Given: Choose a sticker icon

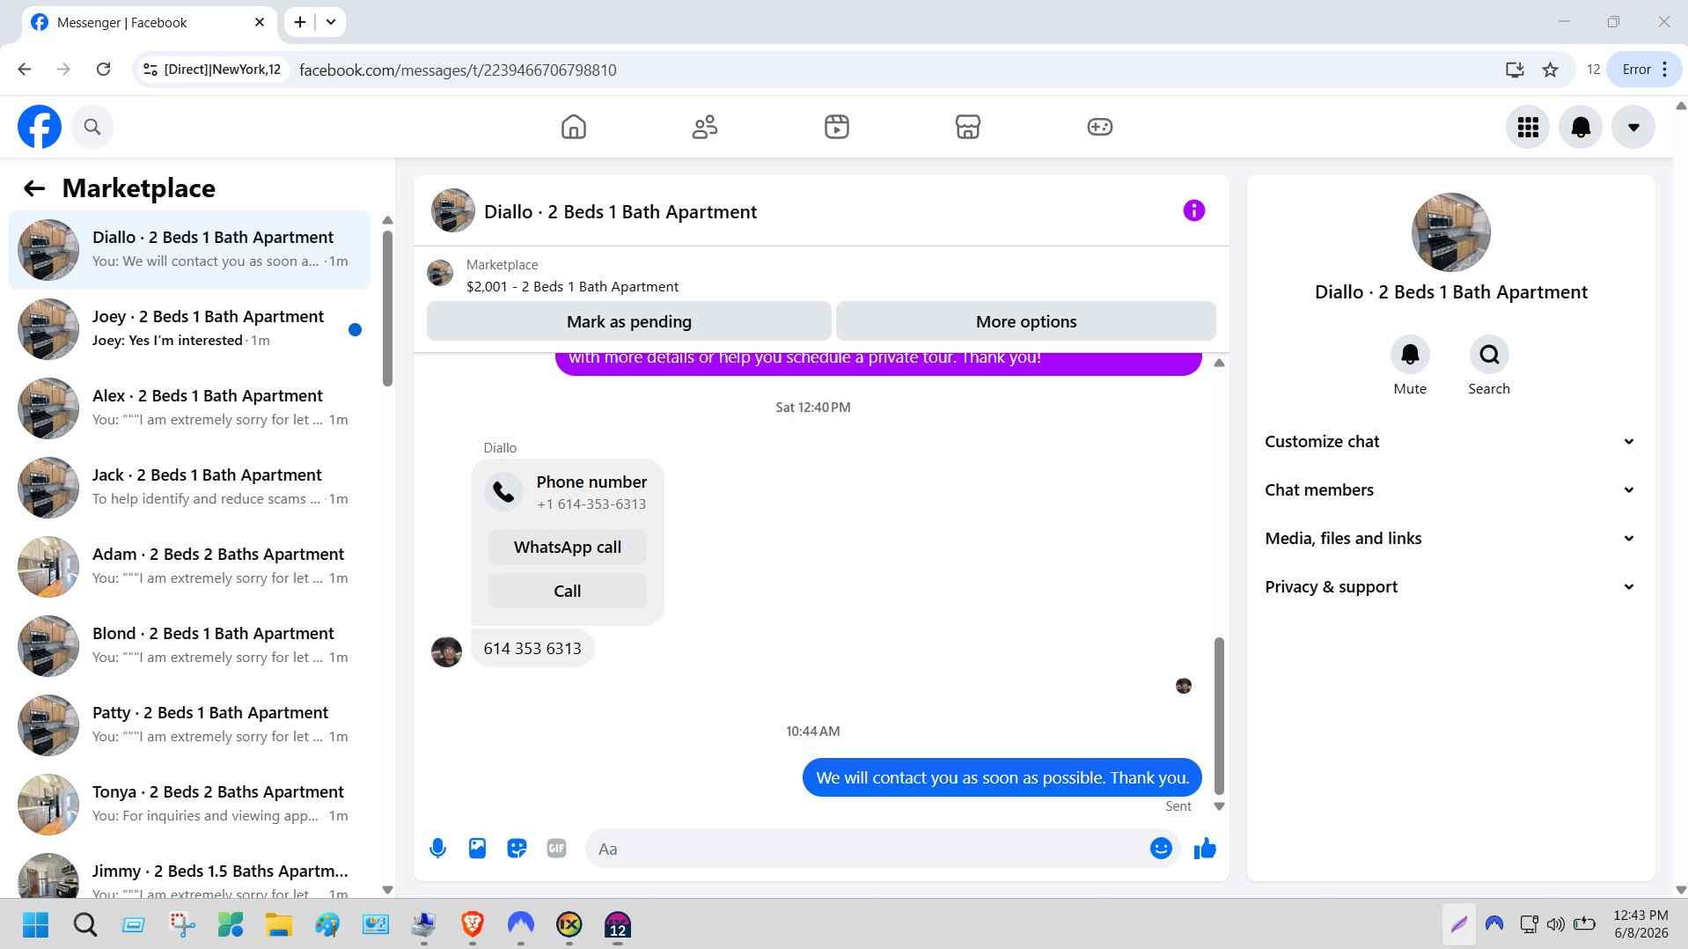Looking at the screenshot, I should (x=517, y=849).
